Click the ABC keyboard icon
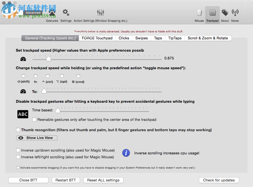This screenshot has height=187, width=253. click(x=23, y=114)
